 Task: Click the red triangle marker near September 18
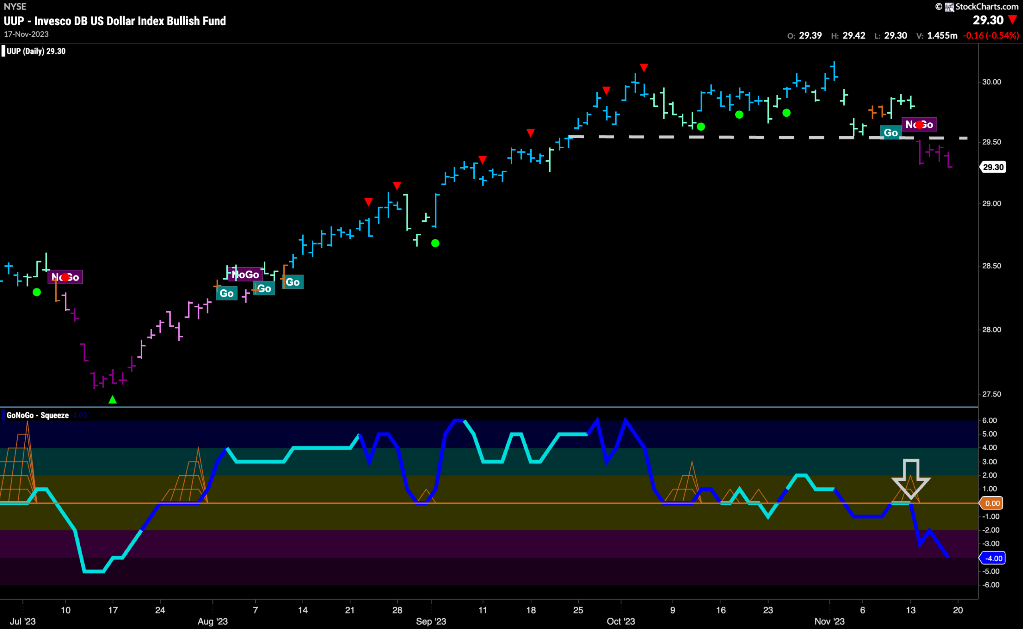(x=530, y=133)
